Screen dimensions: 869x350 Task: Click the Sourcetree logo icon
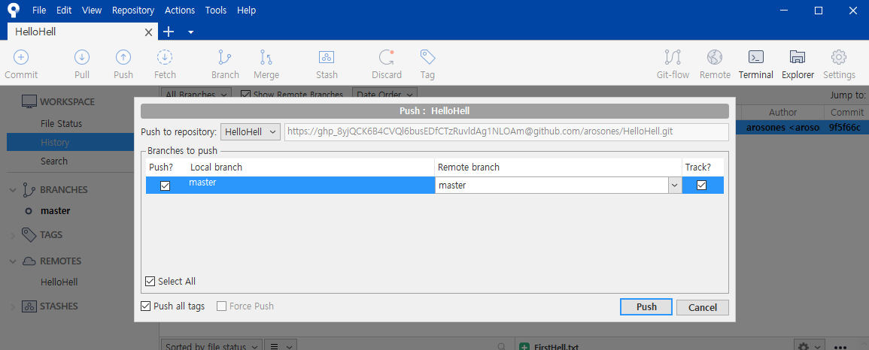pos(14,10)
